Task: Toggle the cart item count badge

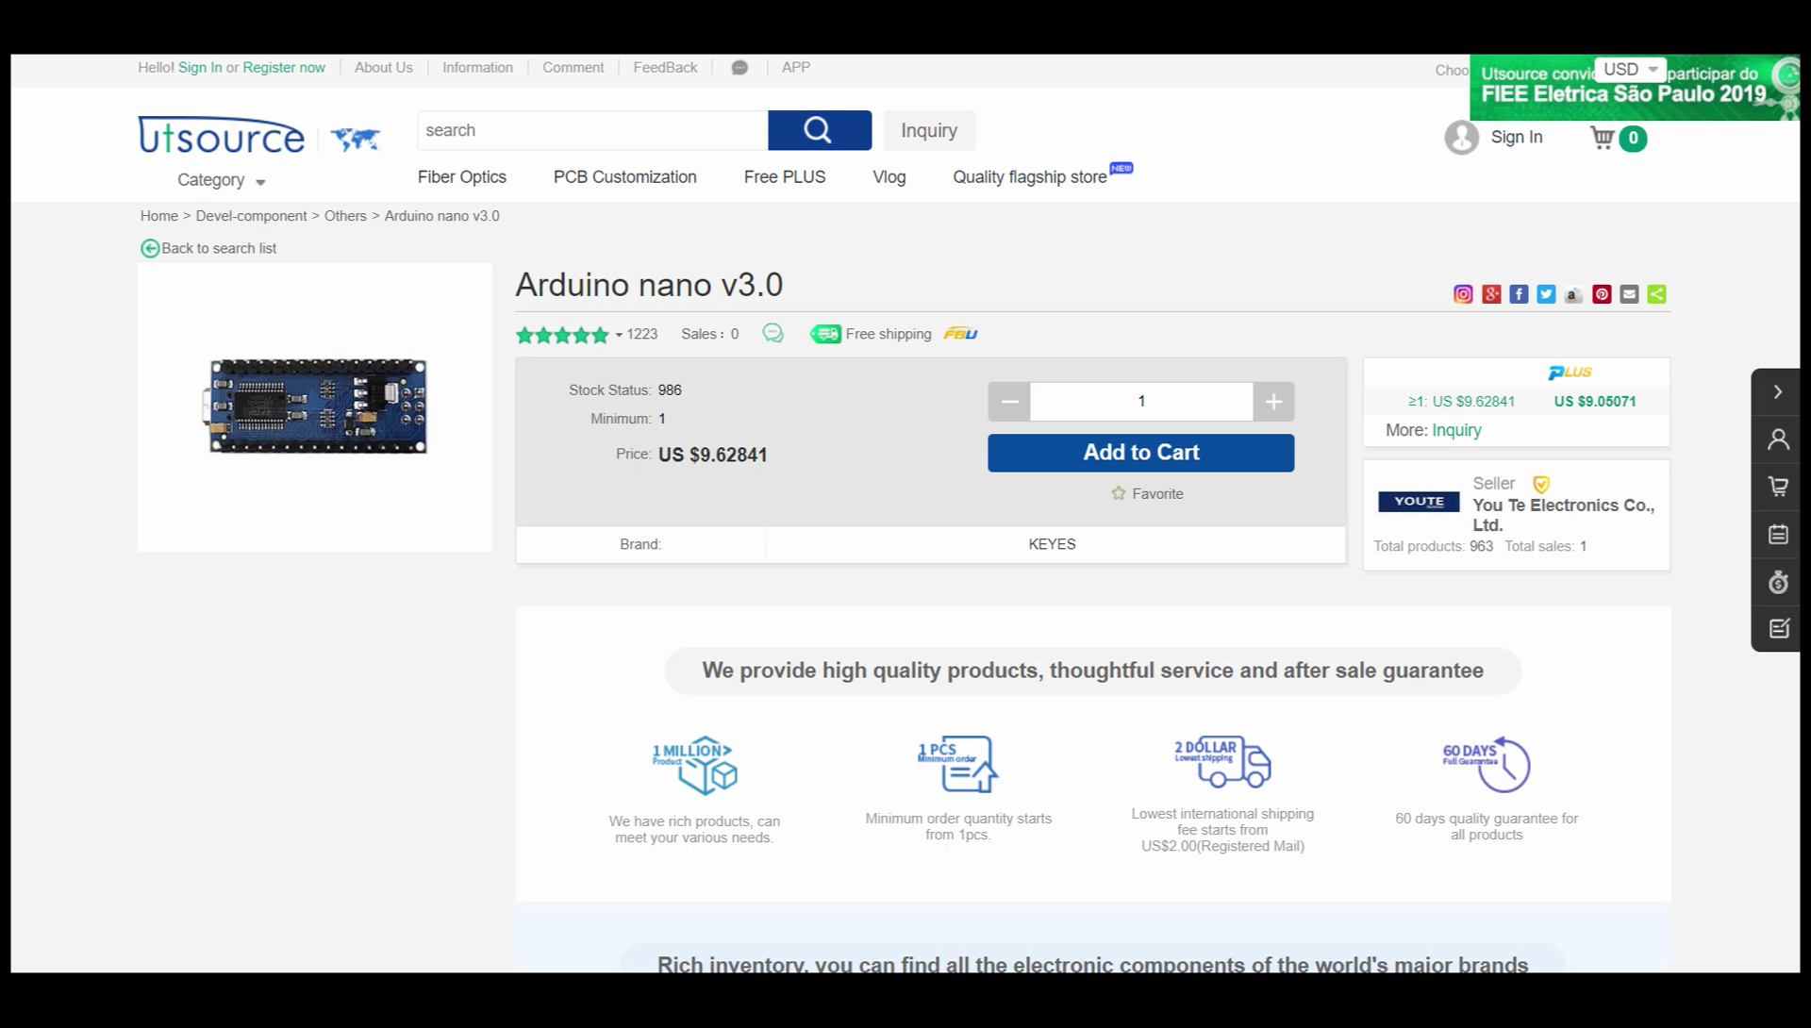Action: click(1633, 138)
